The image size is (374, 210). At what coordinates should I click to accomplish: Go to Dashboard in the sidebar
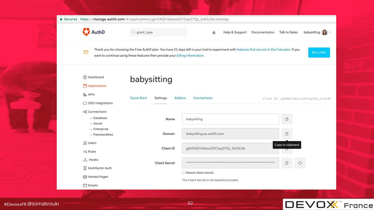(x=96, y=77)
